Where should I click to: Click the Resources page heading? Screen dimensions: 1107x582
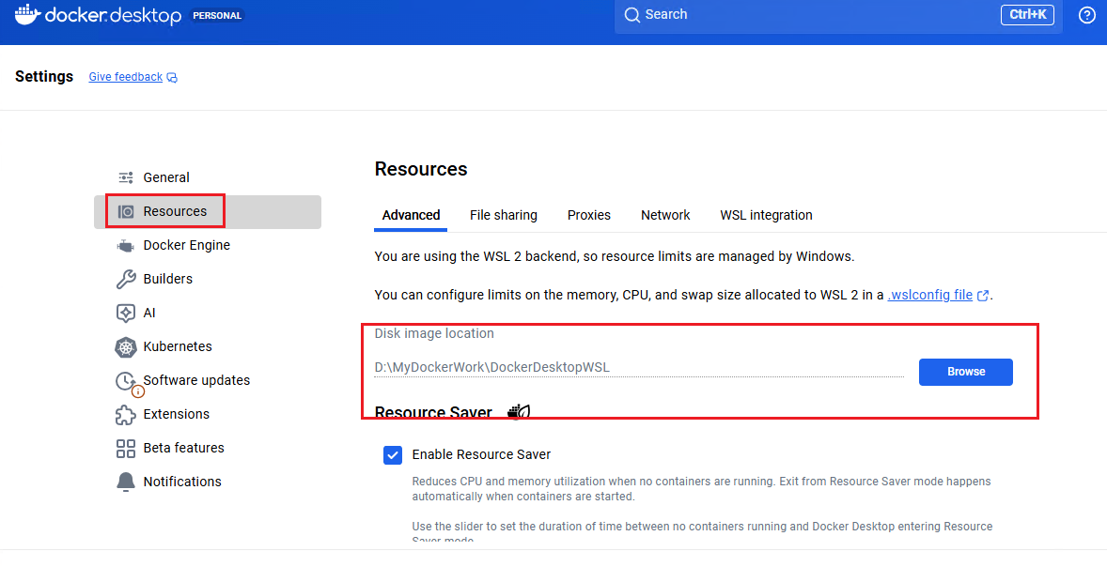(x=421, y=169)
